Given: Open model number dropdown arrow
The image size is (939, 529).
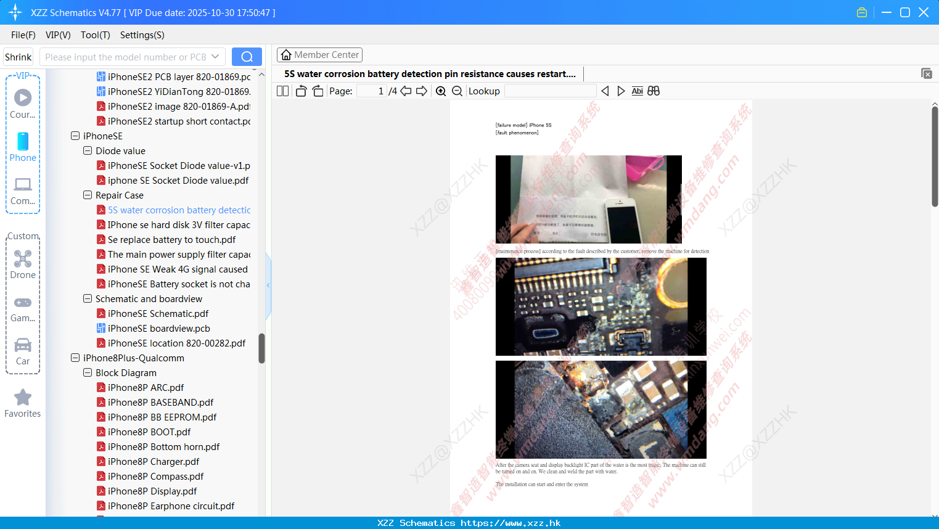Looking at the screenshot, I should pos(215,57).
